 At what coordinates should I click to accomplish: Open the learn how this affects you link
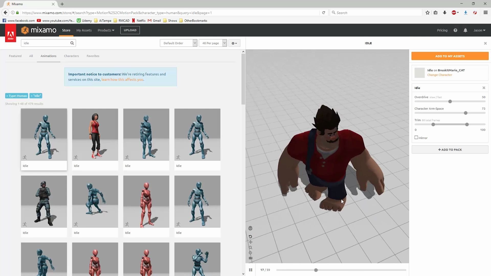122,79
